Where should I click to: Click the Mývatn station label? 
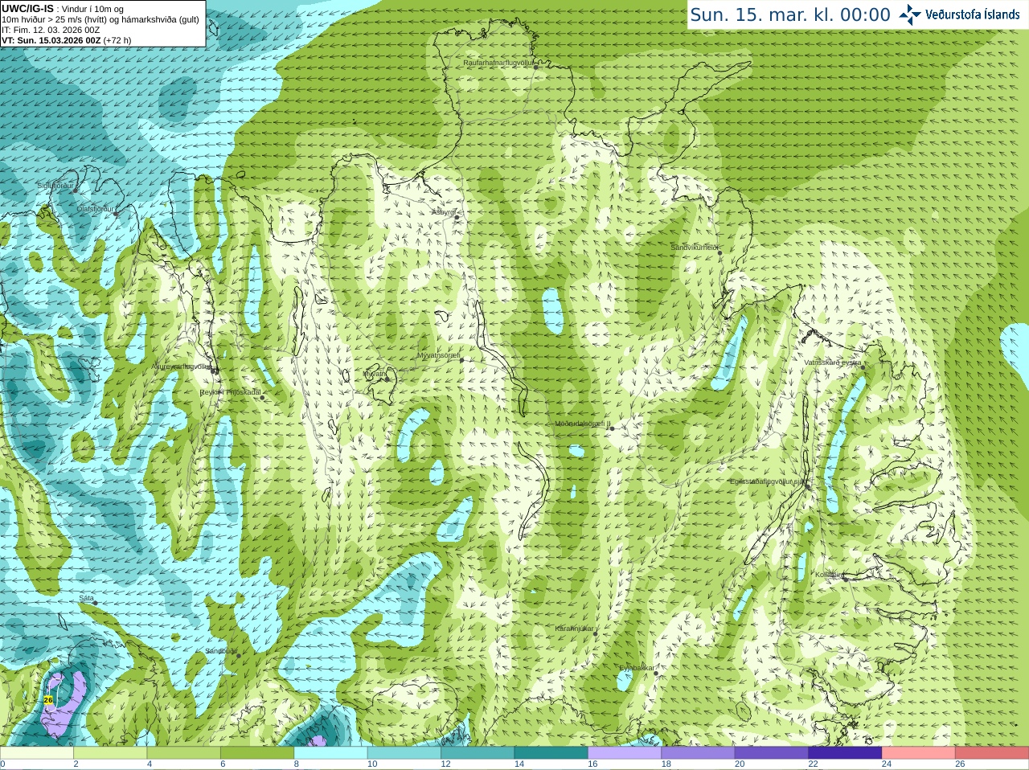coord(375,374)
